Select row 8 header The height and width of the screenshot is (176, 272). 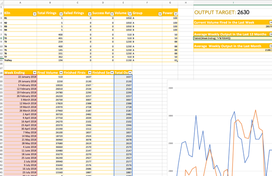click(x=1, y=38)
